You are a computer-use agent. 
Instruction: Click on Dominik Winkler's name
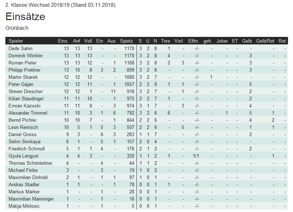pos(25,56)
